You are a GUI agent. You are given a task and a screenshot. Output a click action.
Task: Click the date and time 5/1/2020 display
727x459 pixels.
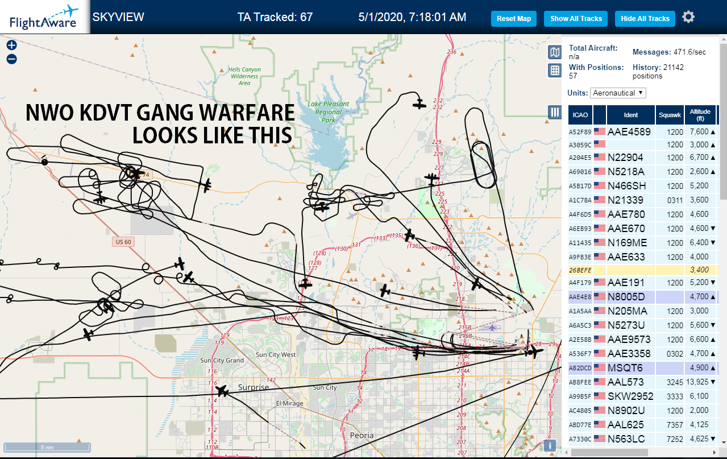[x=413, y=17]
